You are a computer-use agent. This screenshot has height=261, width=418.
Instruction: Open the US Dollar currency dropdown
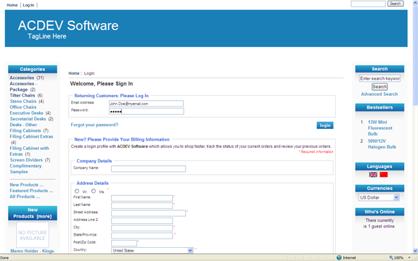click(x=379, y=197)
